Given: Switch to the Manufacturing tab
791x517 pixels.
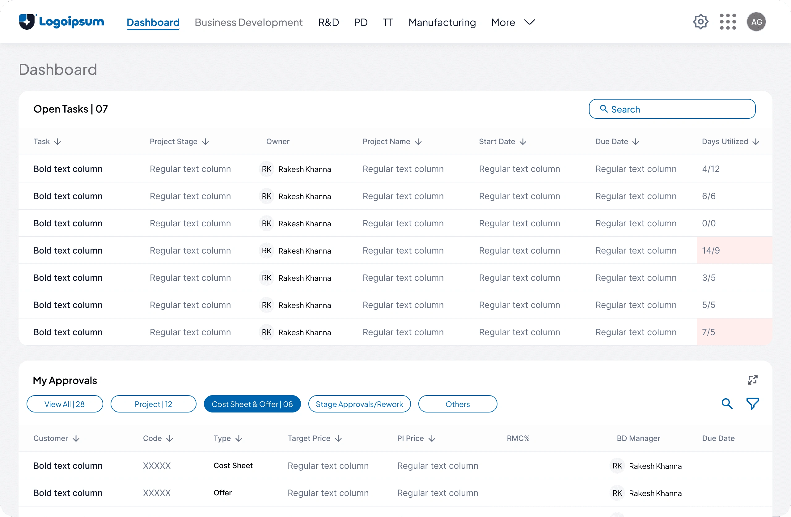Looking at the screenshot, I should pyautogui.click(x=442, y=22).
